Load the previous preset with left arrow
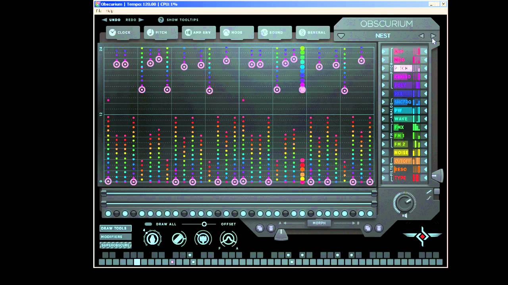This screenshot has height=285, width=508. 421,36
